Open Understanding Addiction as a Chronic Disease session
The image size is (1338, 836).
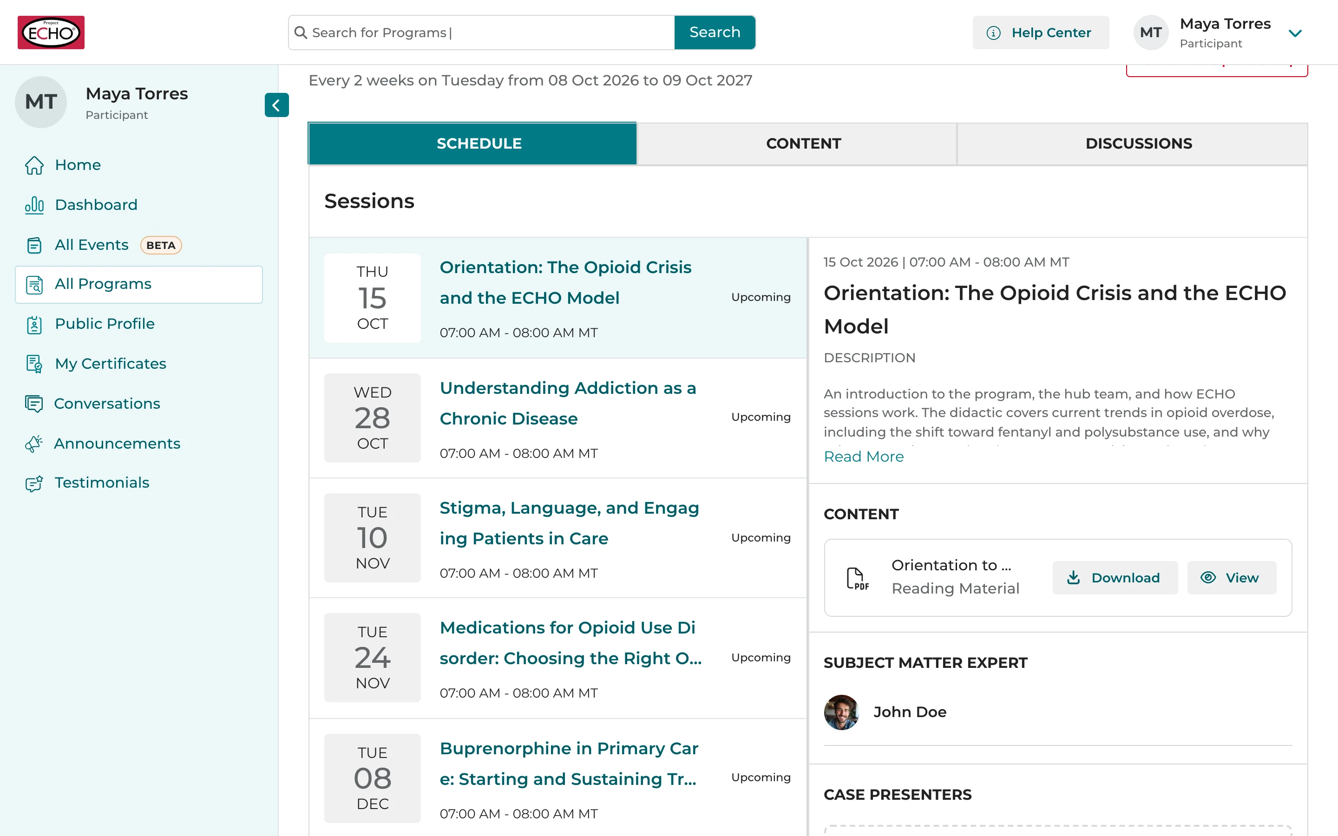(558, 418)
